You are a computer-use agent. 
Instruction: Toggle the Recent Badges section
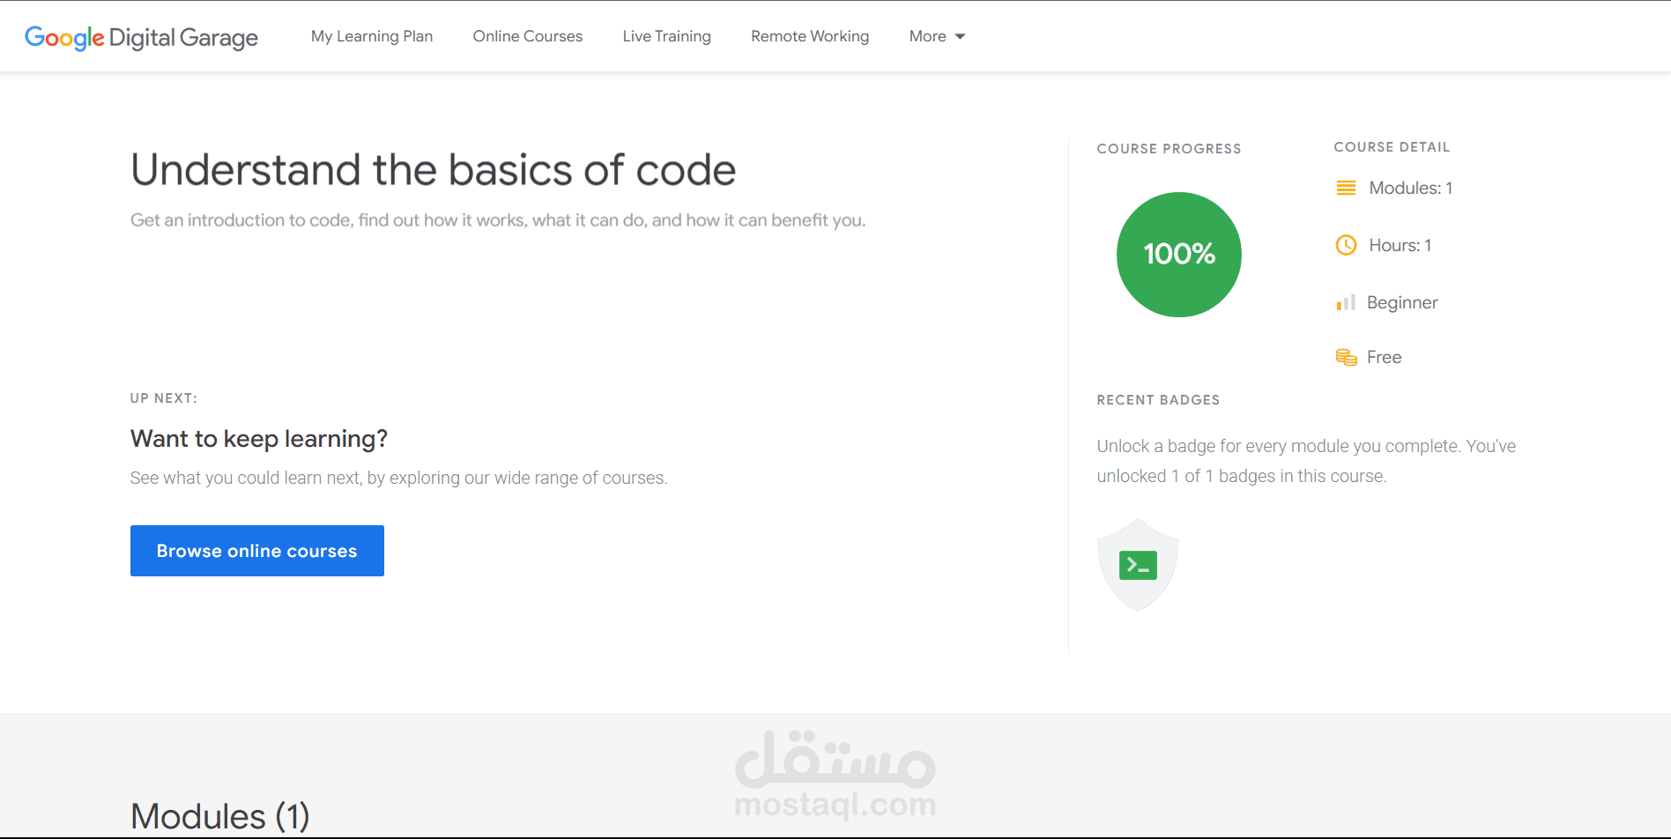point(1158,399)
